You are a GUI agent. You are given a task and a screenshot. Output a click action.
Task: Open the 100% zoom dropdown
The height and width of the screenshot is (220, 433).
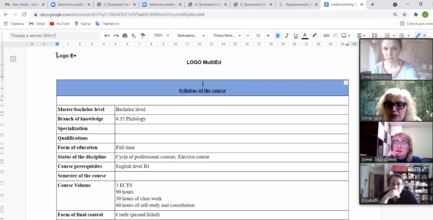click(x=161, y=35)
